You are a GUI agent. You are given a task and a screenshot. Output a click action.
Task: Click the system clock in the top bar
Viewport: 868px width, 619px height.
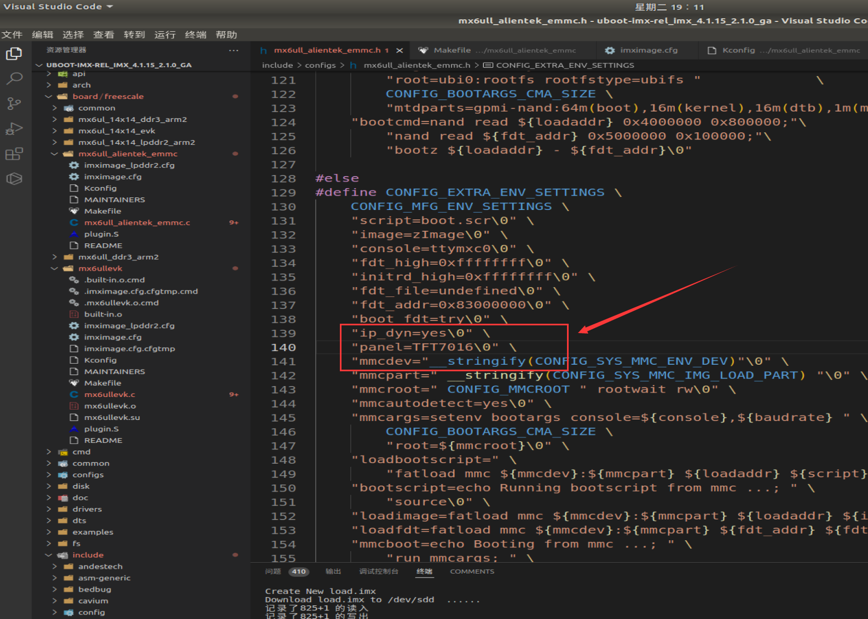click(669, 7)
